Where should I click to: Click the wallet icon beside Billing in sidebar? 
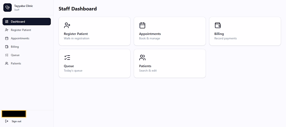tap(7, 47)
